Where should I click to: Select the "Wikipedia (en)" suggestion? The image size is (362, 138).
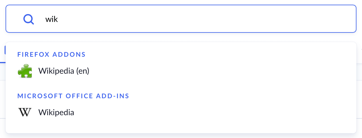click(x=63, y=71)
